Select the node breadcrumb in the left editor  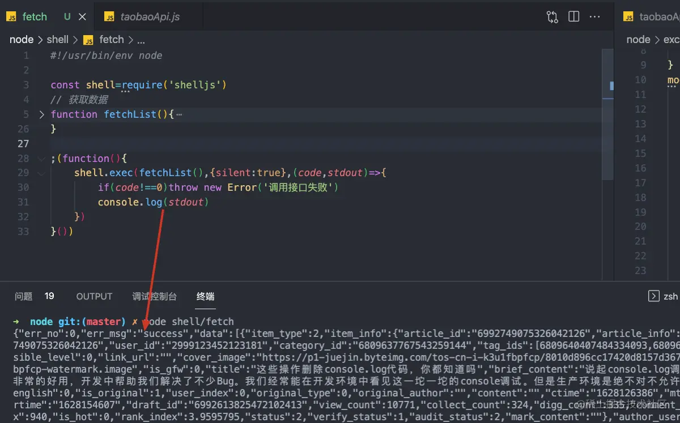click(x=22, y=40)
